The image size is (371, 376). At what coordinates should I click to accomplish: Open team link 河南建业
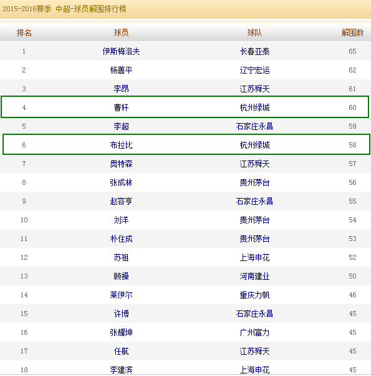254,276
